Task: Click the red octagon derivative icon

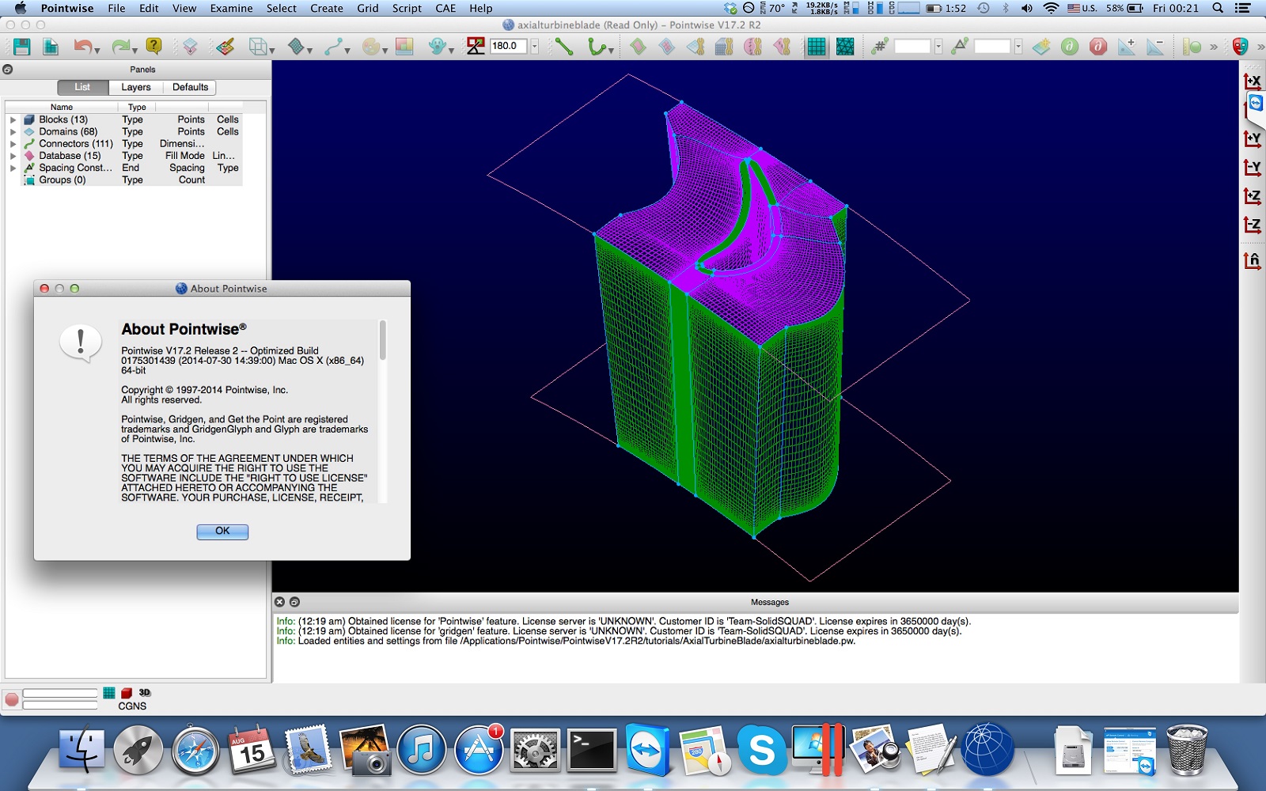Action: click(x=1098, y=47)
